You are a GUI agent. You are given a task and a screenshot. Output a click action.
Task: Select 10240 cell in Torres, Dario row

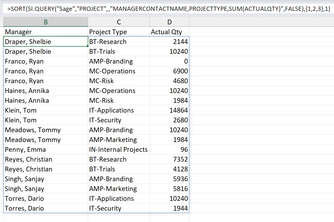tap(169, 198)
